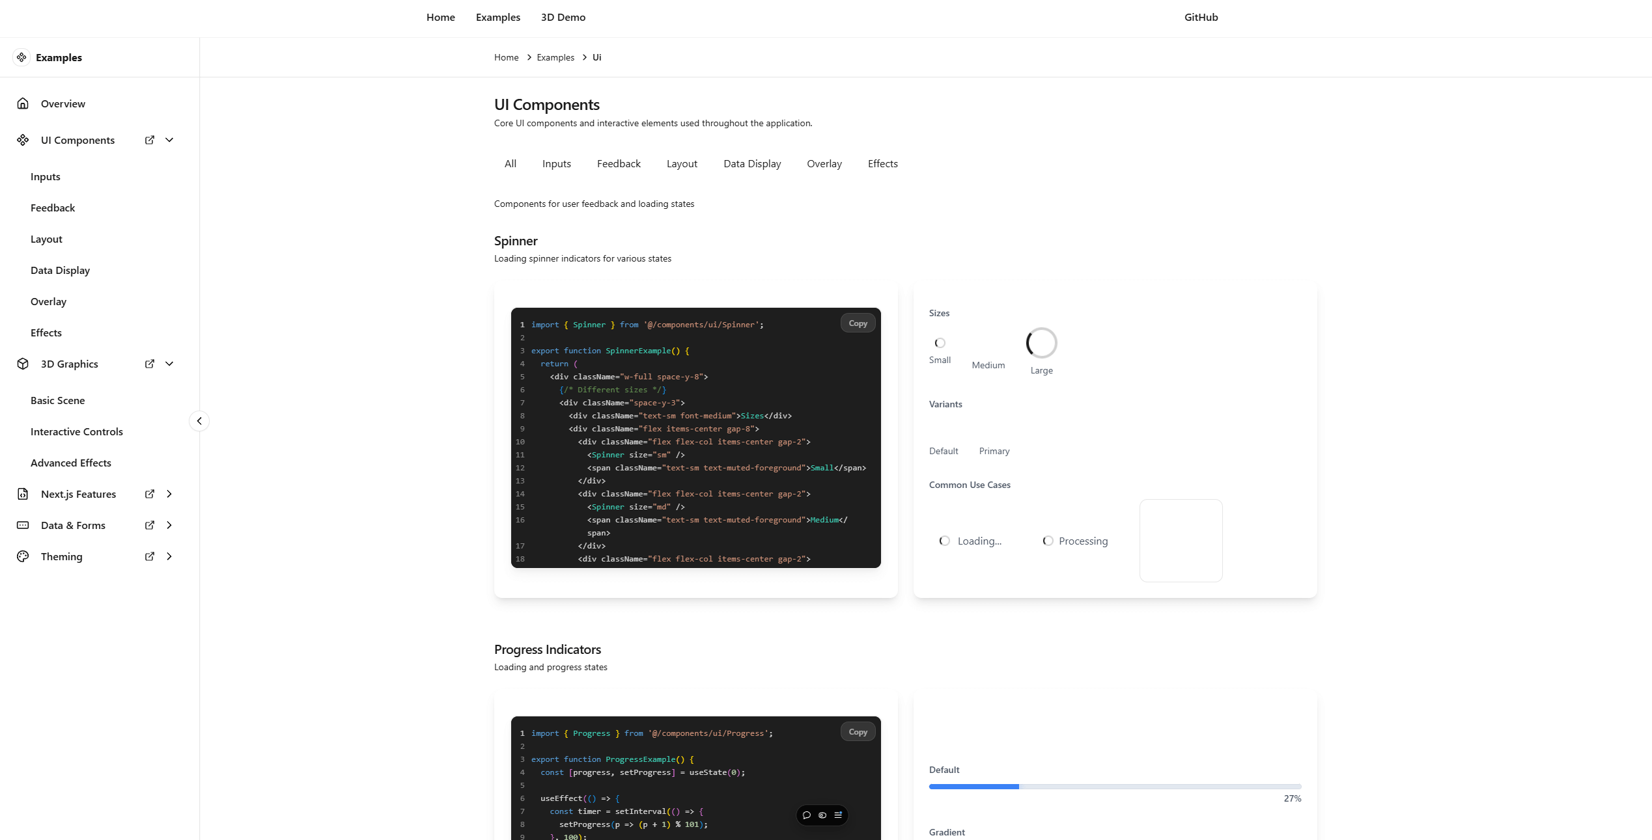Select the Theming palette icon

click(x=22, y=556)
